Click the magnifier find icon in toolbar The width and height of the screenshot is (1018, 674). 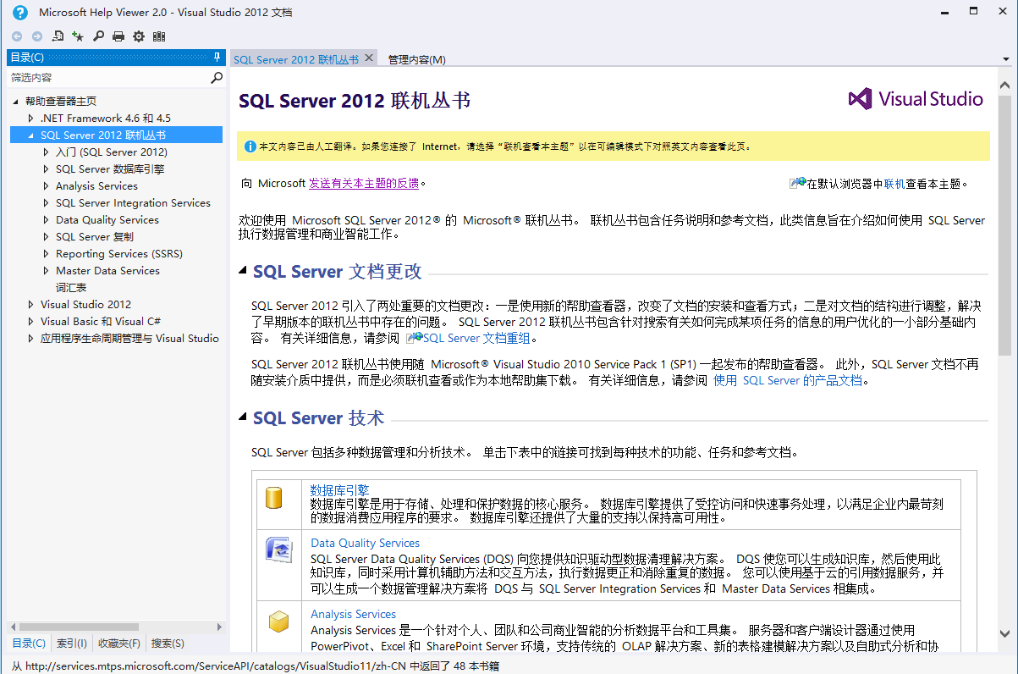click(x=98, y=36)
